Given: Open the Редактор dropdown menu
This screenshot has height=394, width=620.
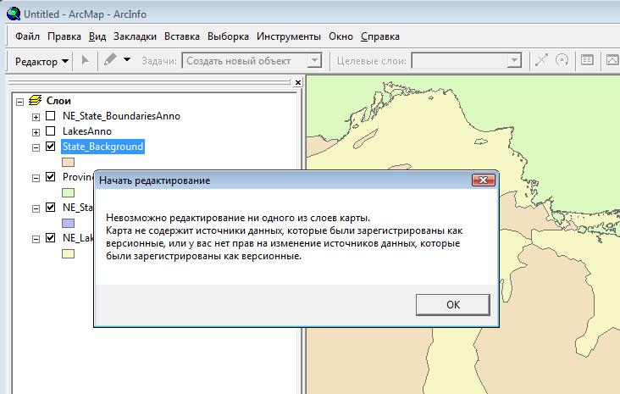Looking at the screenshot, I should 42,61.
